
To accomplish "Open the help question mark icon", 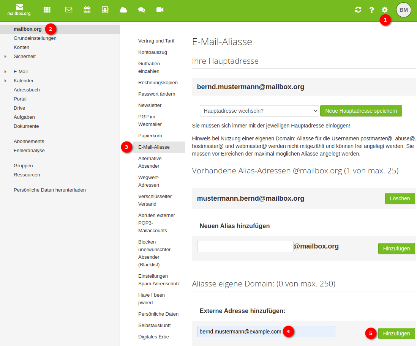I will pyautogui.click(x=371, y=10).
